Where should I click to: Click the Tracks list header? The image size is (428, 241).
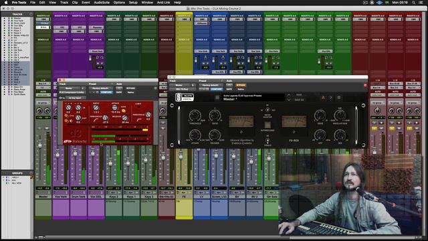(x=17, y=14)
